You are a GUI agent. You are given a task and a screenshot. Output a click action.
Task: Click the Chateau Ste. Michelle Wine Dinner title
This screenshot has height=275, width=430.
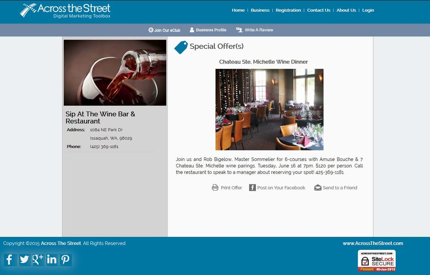263,61
